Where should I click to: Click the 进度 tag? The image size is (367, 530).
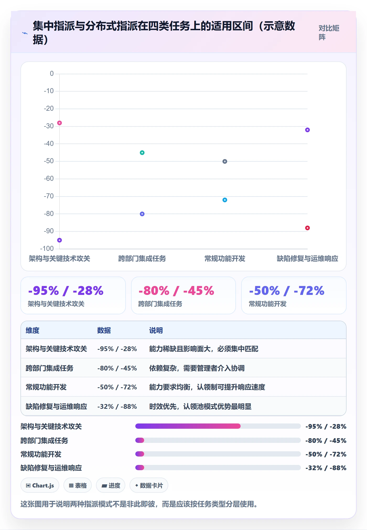click(x=111, y=485)
